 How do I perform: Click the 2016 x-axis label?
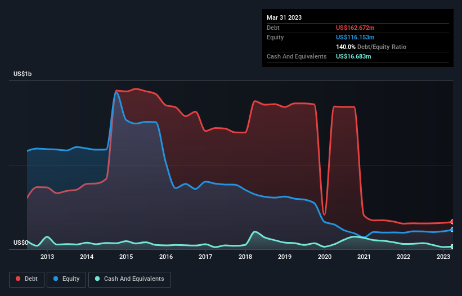(x=166, y=257)
